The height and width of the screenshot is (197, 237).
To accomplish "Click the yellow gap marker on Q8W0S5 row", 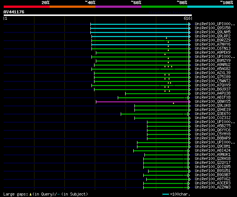I will click(174, 103).
